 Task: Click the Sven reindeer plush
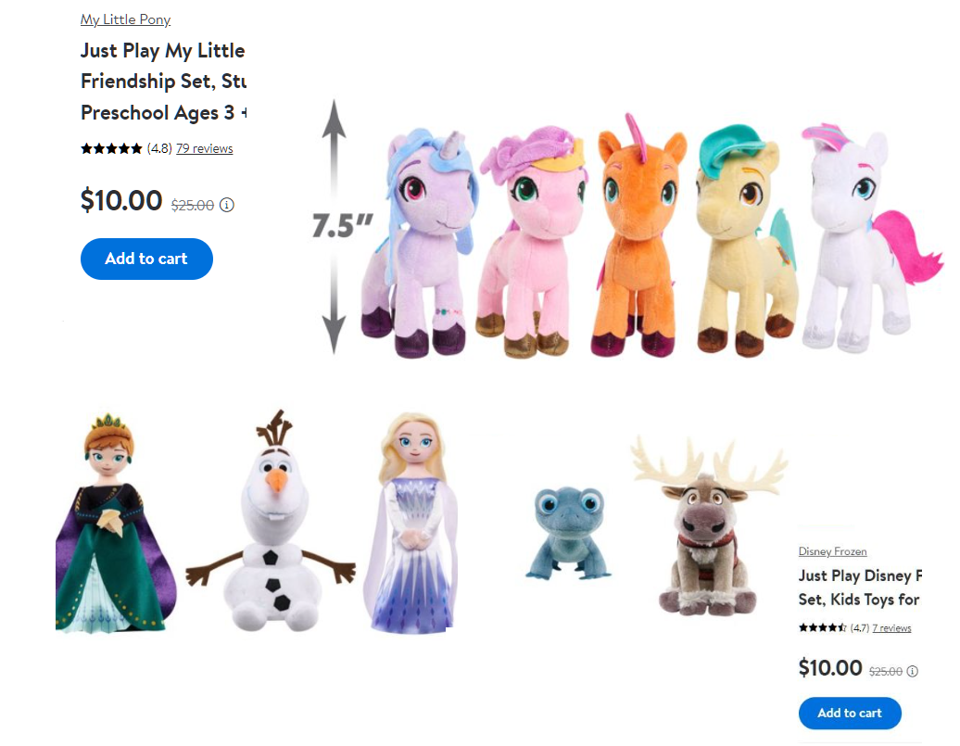(708, 526)
